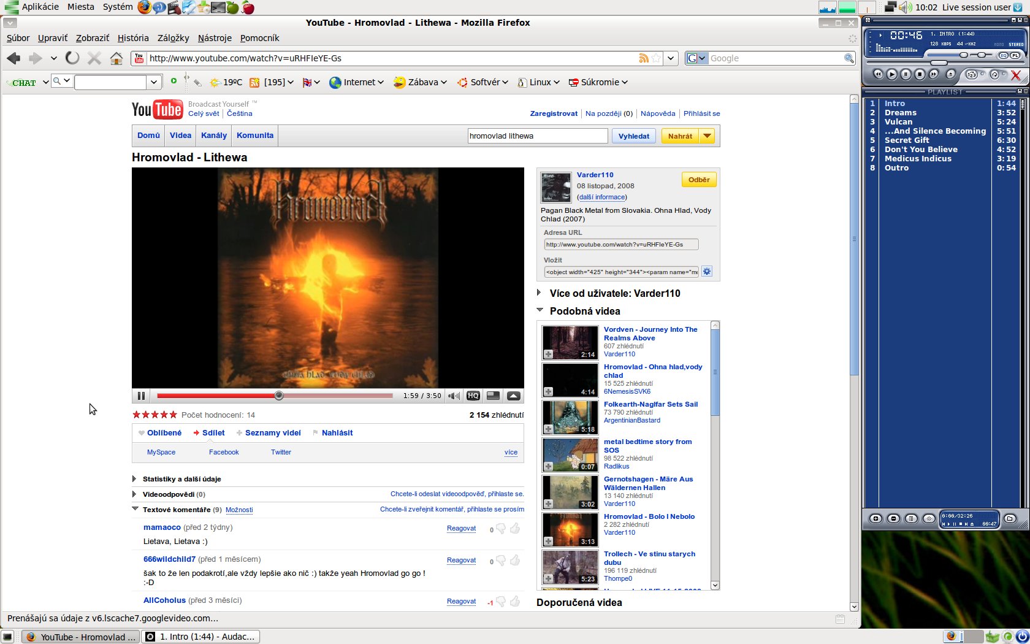This screenshot has width=1030, height=644.
Task: Click the red X in Audacious player
Action: [1016, 75]
